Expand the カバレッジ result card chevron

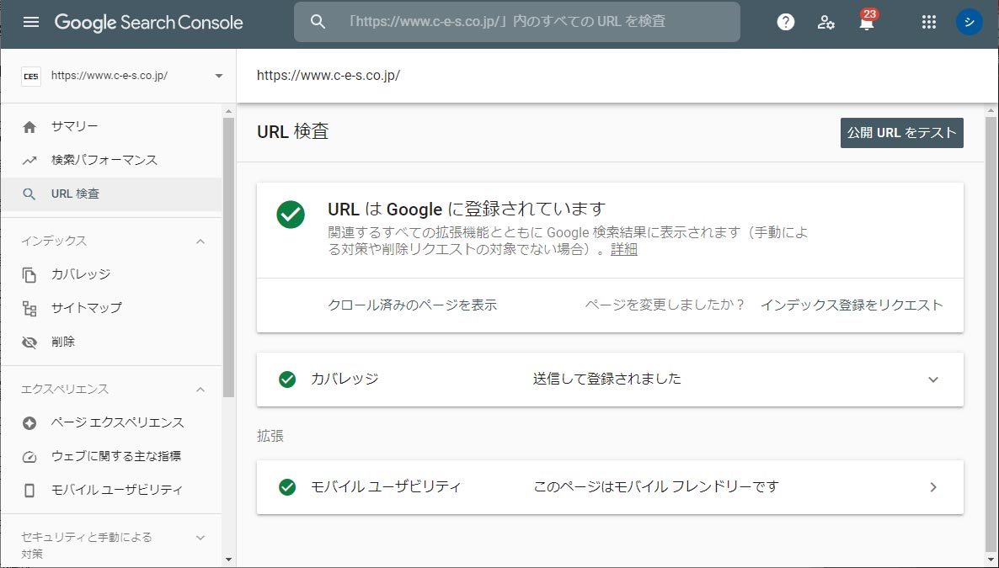pos(933,380)
